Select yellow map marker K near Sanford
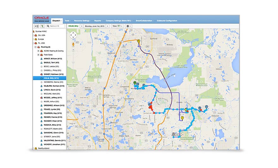 click(139, 41)
